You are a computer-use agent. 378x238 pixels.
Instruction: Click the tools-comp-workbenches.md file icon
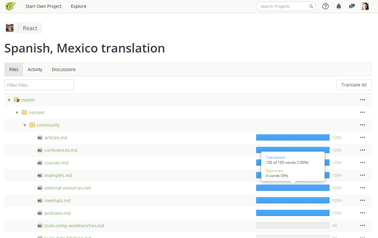click(40, 226)
